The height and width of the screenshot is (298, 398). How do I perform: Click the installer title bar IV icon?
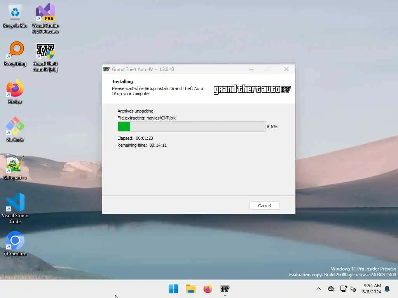click(x=106, y=69)
